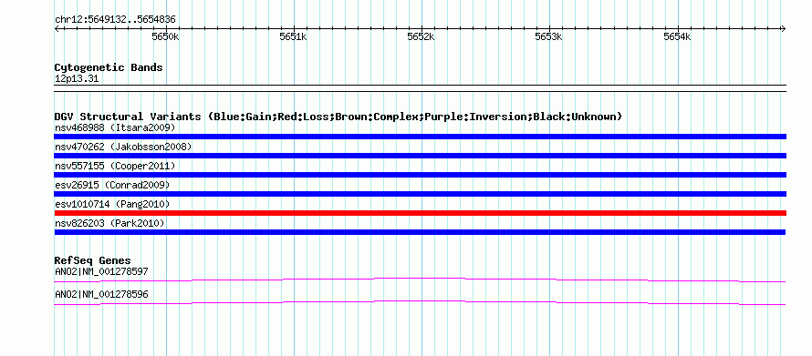Screen dimensions: 812x356
Task: Click the chr12:5649132..5654836 coordinate label
Action: 115,20
